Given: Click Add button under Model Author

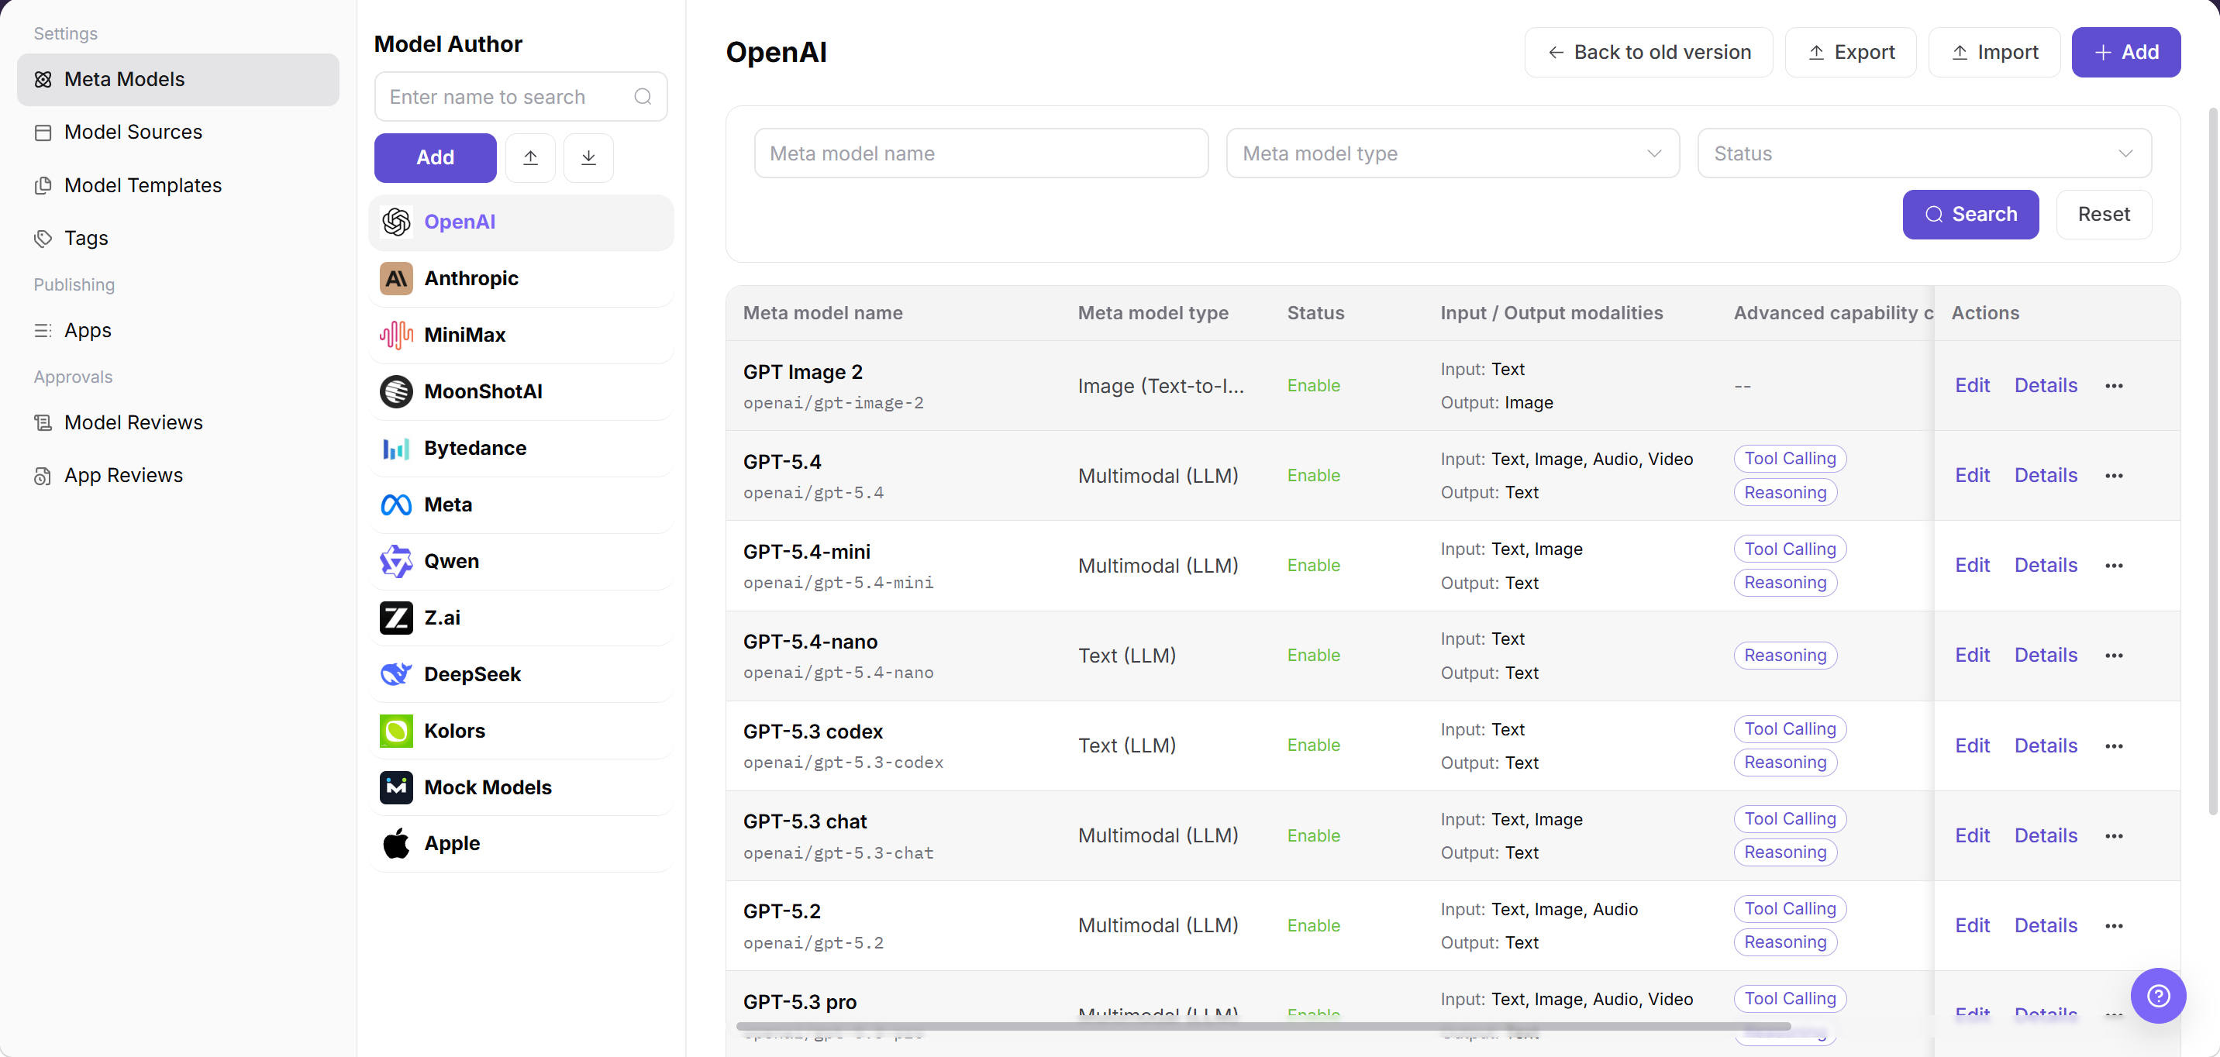Looking at the screenshot, I should [435, 157].
